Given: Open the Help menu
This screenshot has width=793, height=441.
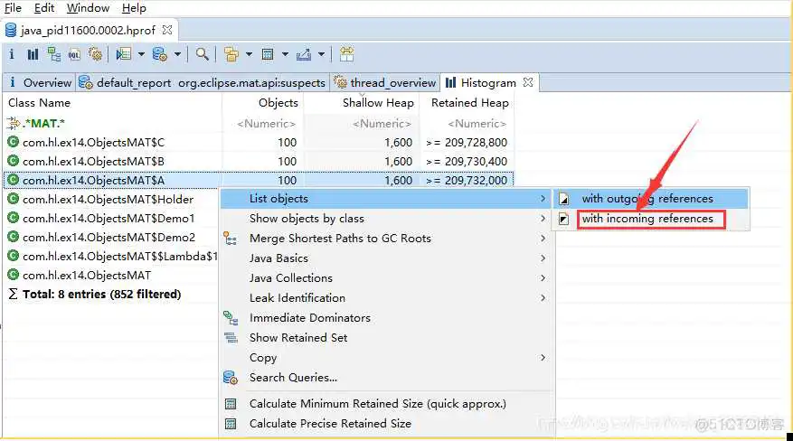Looking at the screenshot, I should coord(134,8).
